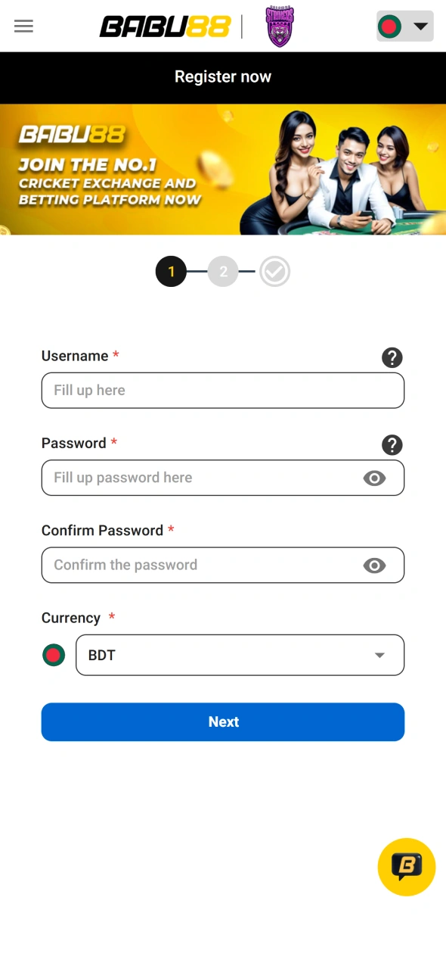Screen dimensions: 446x969
Task: Toggle password visibility off after revealing
Action: 375,478
